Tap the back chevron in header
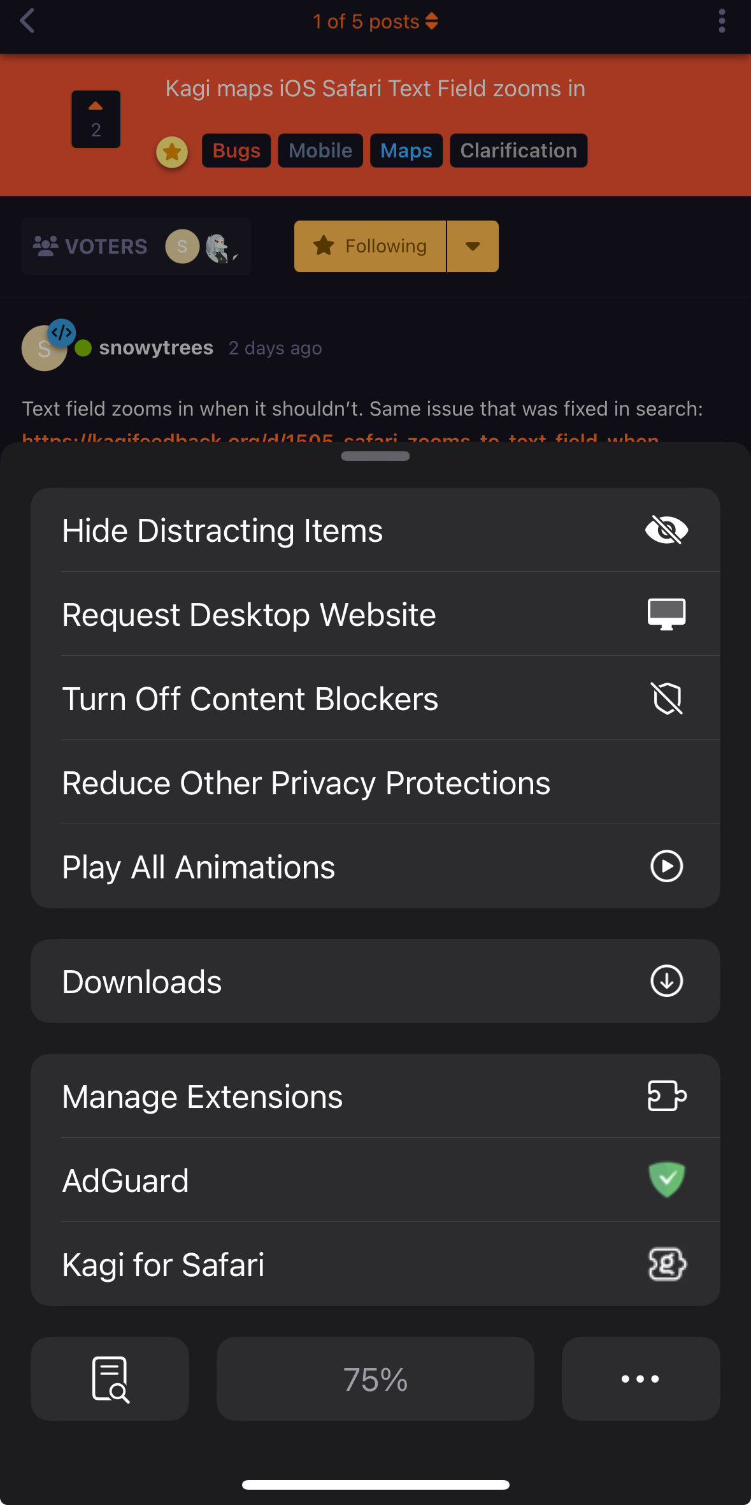751x1505 pixels. [x=27, y=21]
